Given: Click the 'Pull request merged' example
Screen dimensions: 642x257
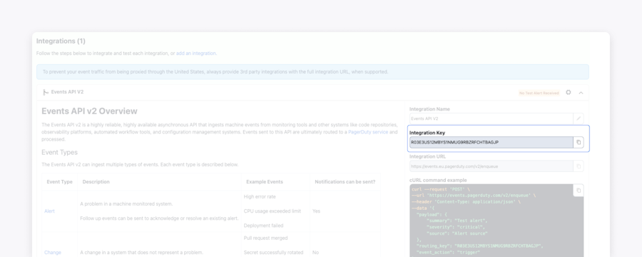Looking at the screenshot, I should [265, 238].
